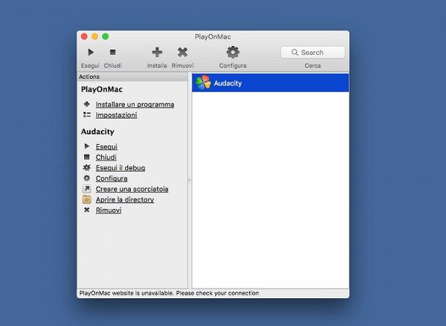The image size is (446, 326).
Task: Click the Installa plus icon in toolbar
Action: (x=157, y=53)
